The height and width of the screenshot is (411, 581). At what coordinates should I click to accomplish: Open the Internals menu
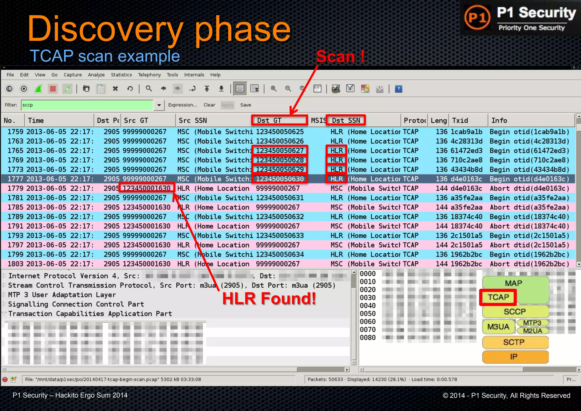click(194, 75)
